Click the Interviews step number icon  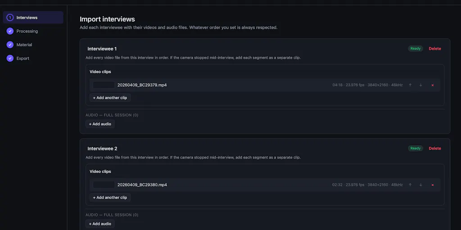10,18
